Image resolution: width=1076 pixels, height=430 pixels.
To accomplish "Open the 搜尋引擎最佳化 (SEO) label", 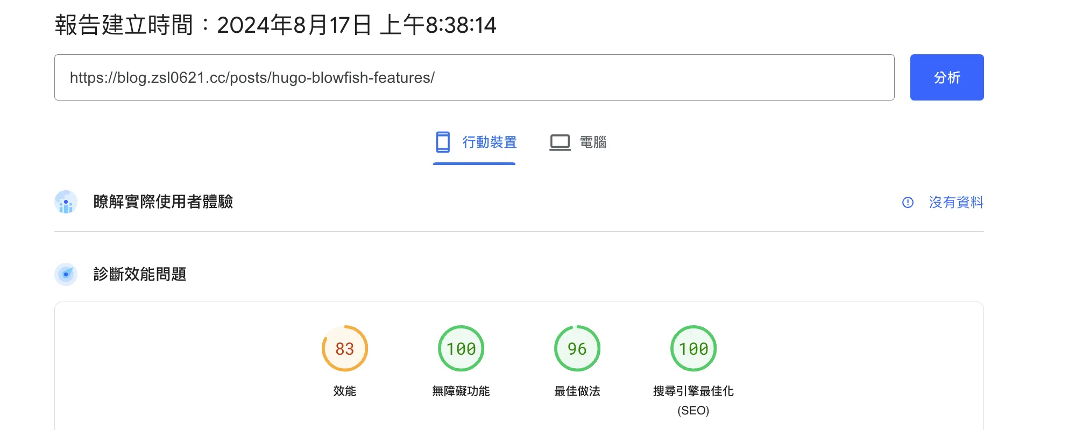I will [x=693, y=399].
